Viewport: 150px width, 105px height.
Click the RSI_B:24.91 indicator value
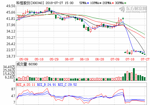click(x=46, y=85)
